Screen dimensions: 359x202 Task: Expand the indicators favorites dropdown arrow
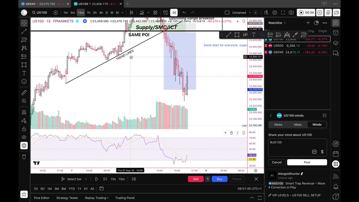pos(148,13)
